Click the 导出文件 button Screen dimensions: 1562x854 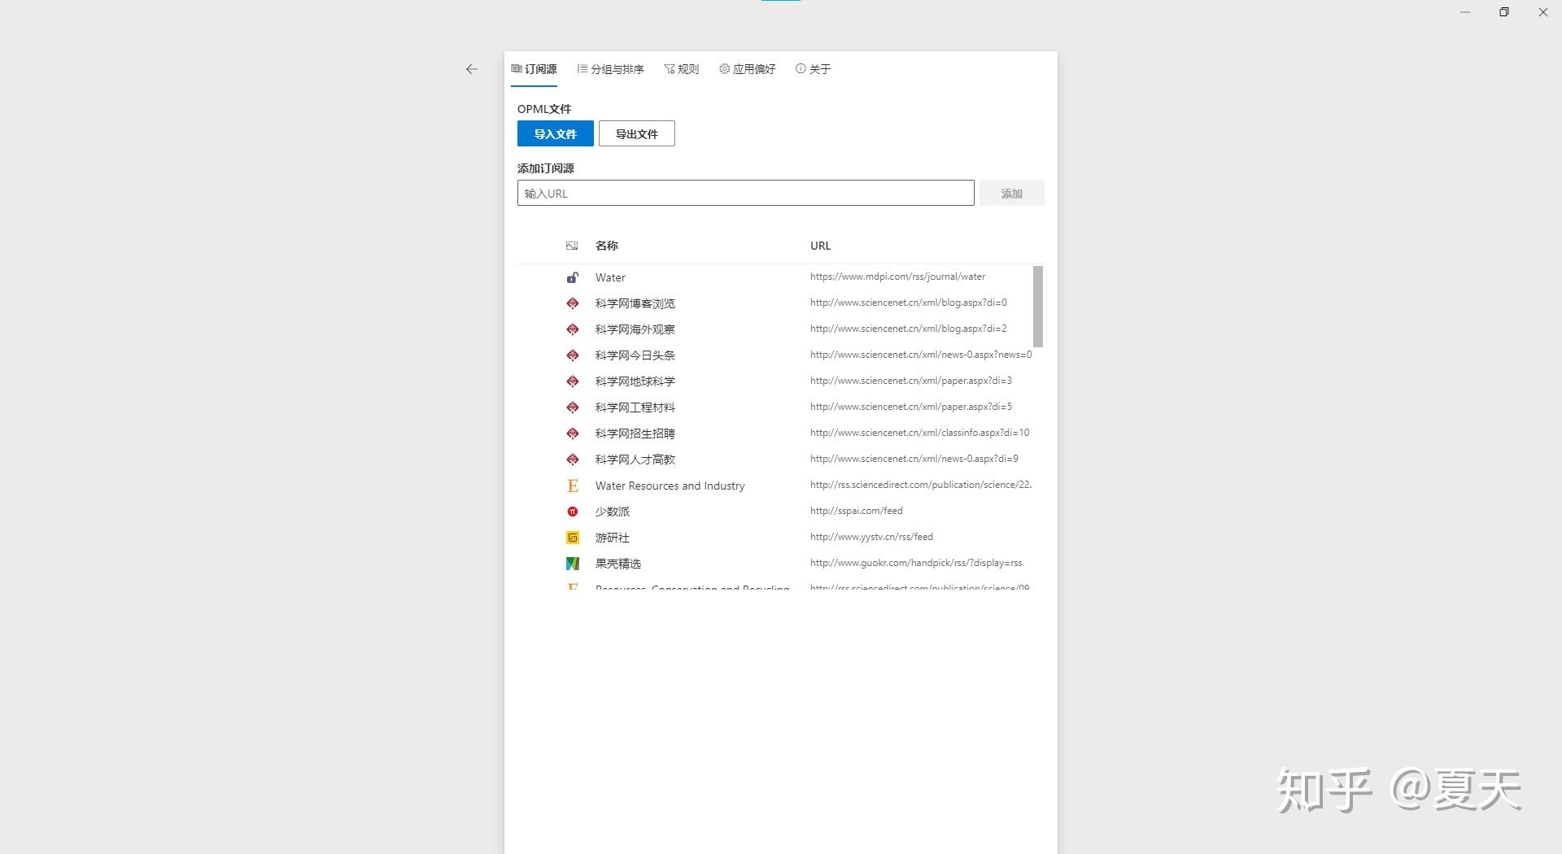pos(636,133)
